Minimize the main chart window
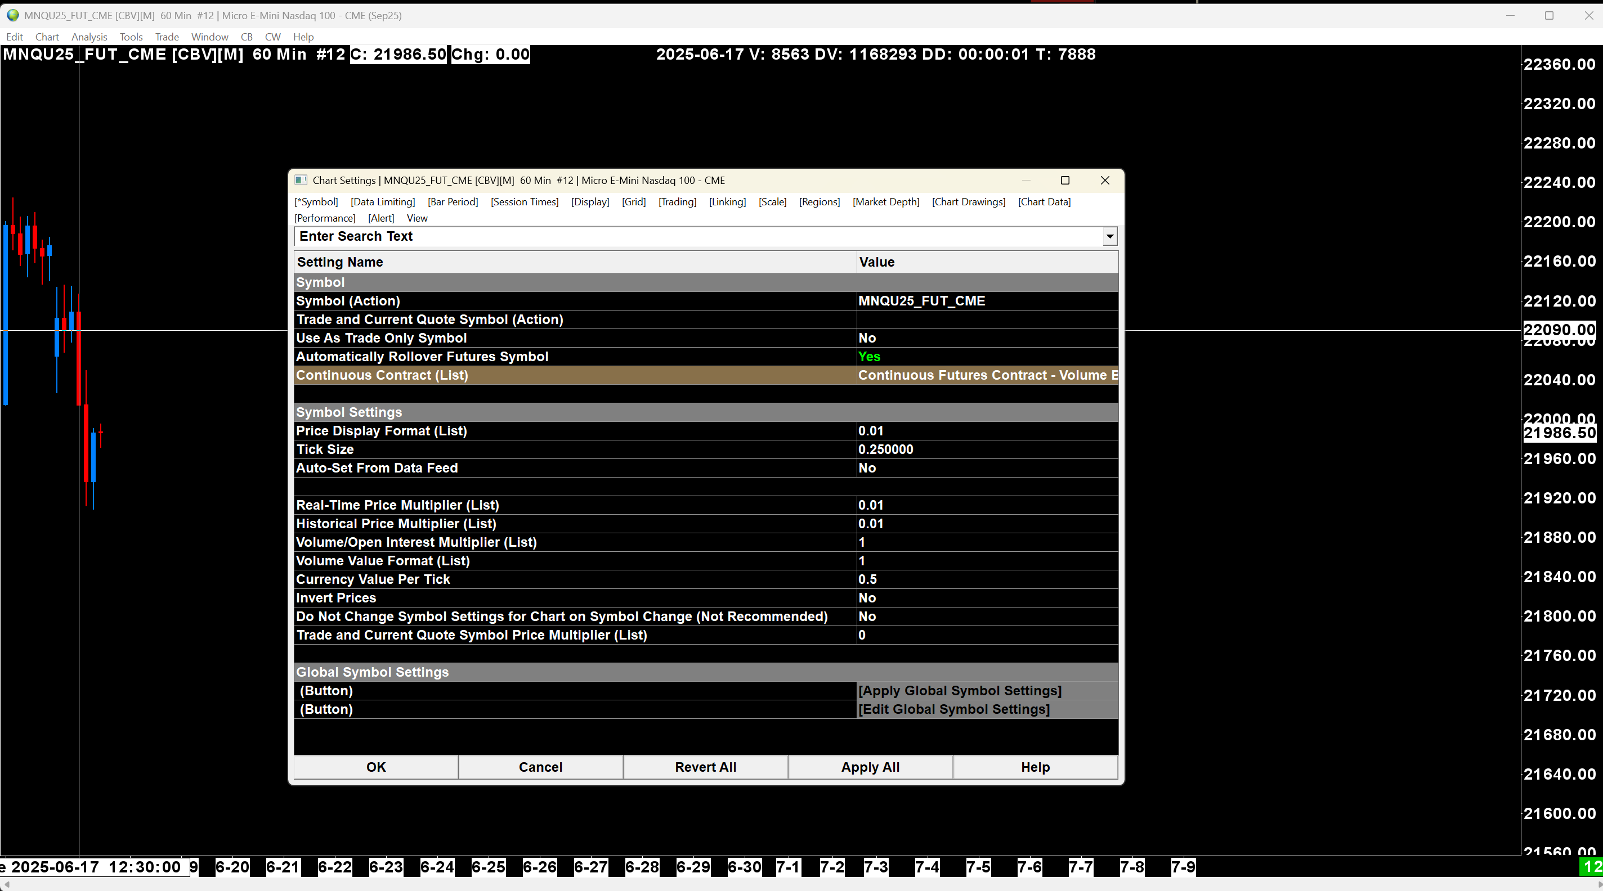The width and height of the screenshot is (1603, 891). (x=1510, y=16)
